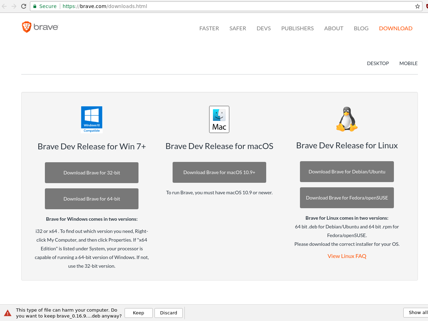Open the PUBLISHERS nav item
This screenshot has height=321, width=428.
pyautogui.click(x=298, y=29)
